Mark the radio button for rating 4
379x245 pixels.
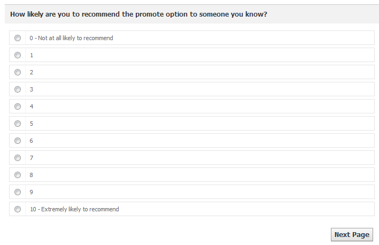pos(18,106)
